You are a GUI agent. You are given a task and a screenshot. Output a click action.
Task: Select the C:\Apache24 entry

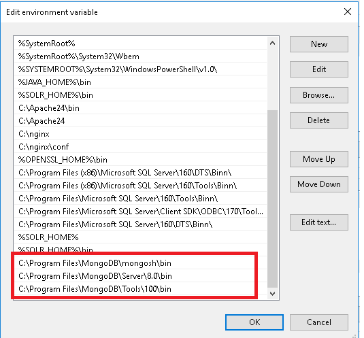point(140,121)
